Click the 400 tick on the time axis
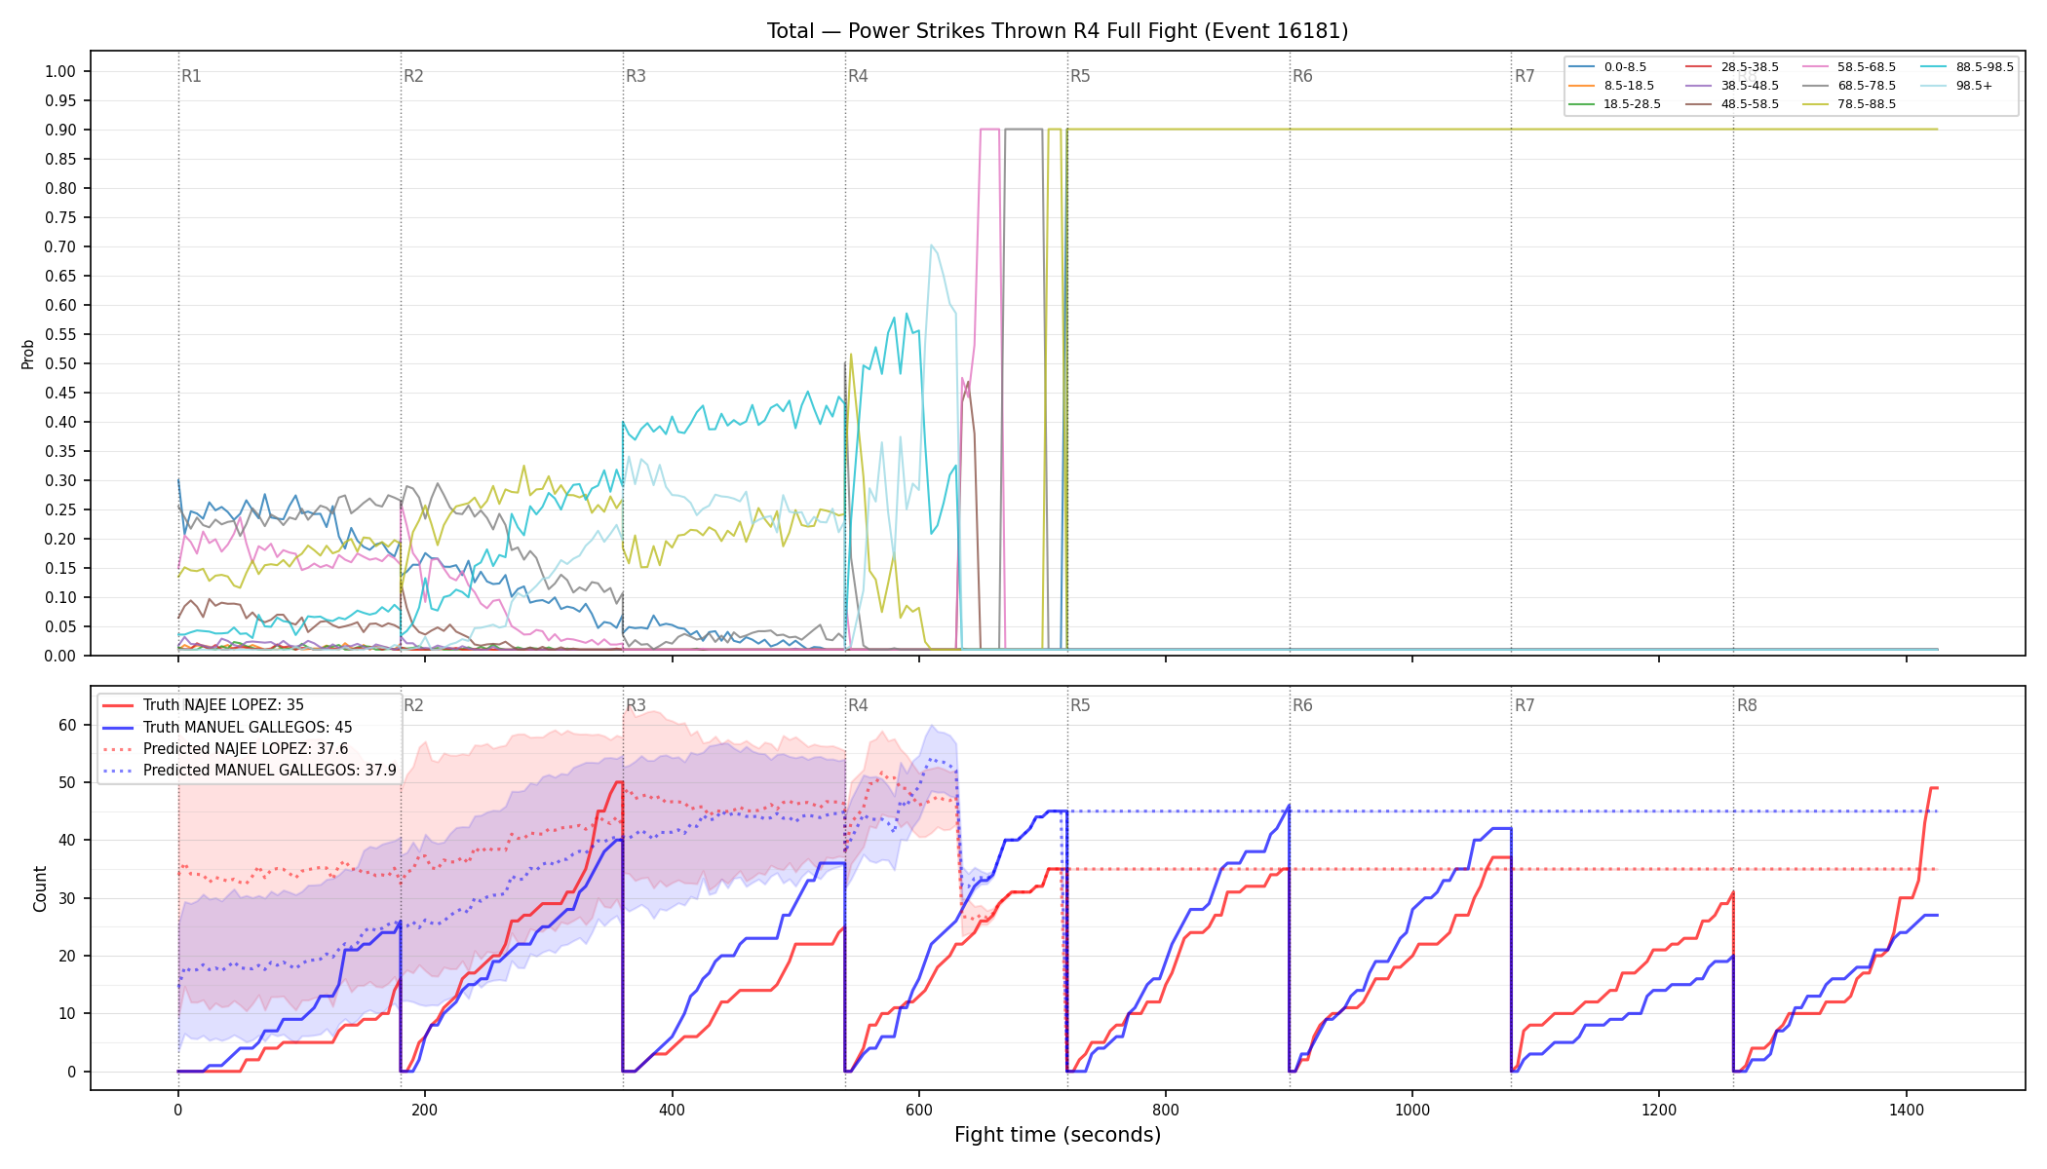Image resolution: width=2047 pixels, height=1169 pixels. click(x=672, y=1109)
